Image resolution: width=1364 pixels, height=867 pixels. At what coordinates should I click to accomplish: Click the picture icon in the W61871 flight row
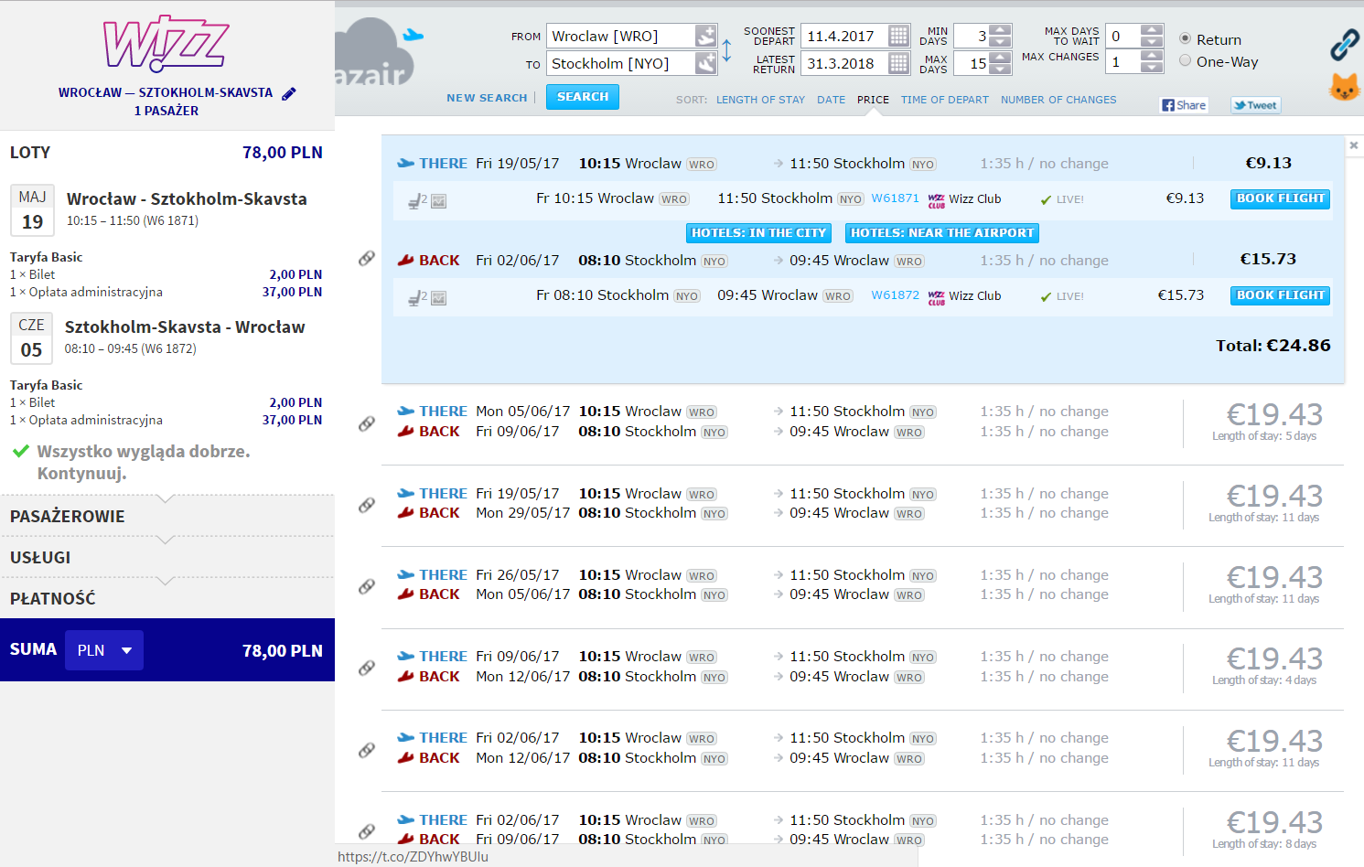(x=439, y=201)
